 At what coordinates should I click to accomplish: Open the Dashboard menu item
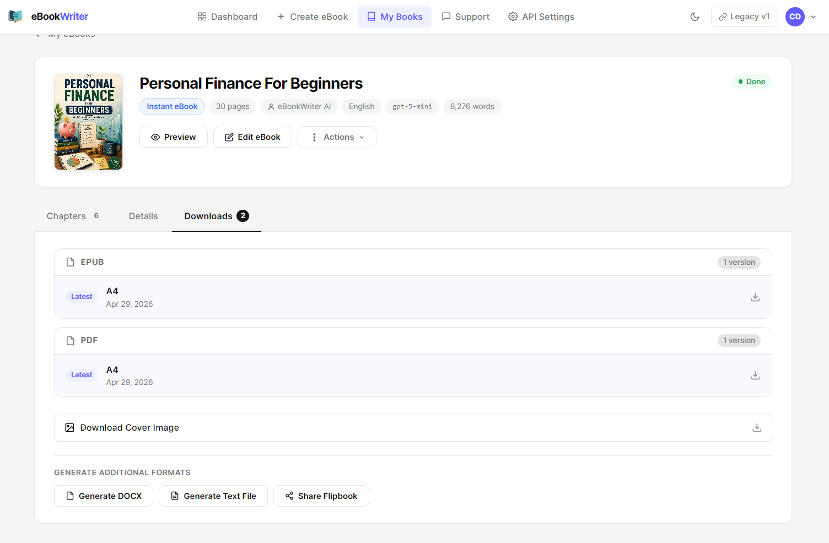pyautogui.click(x=228, y=17)
